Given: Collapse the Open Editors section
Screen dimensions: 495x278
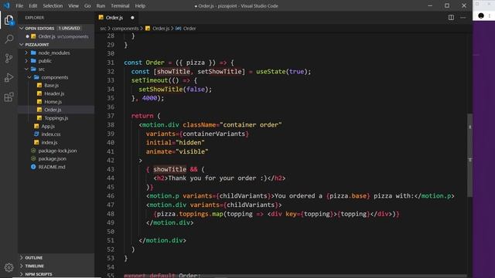Looking at the screenshot, I should point(22,28).
